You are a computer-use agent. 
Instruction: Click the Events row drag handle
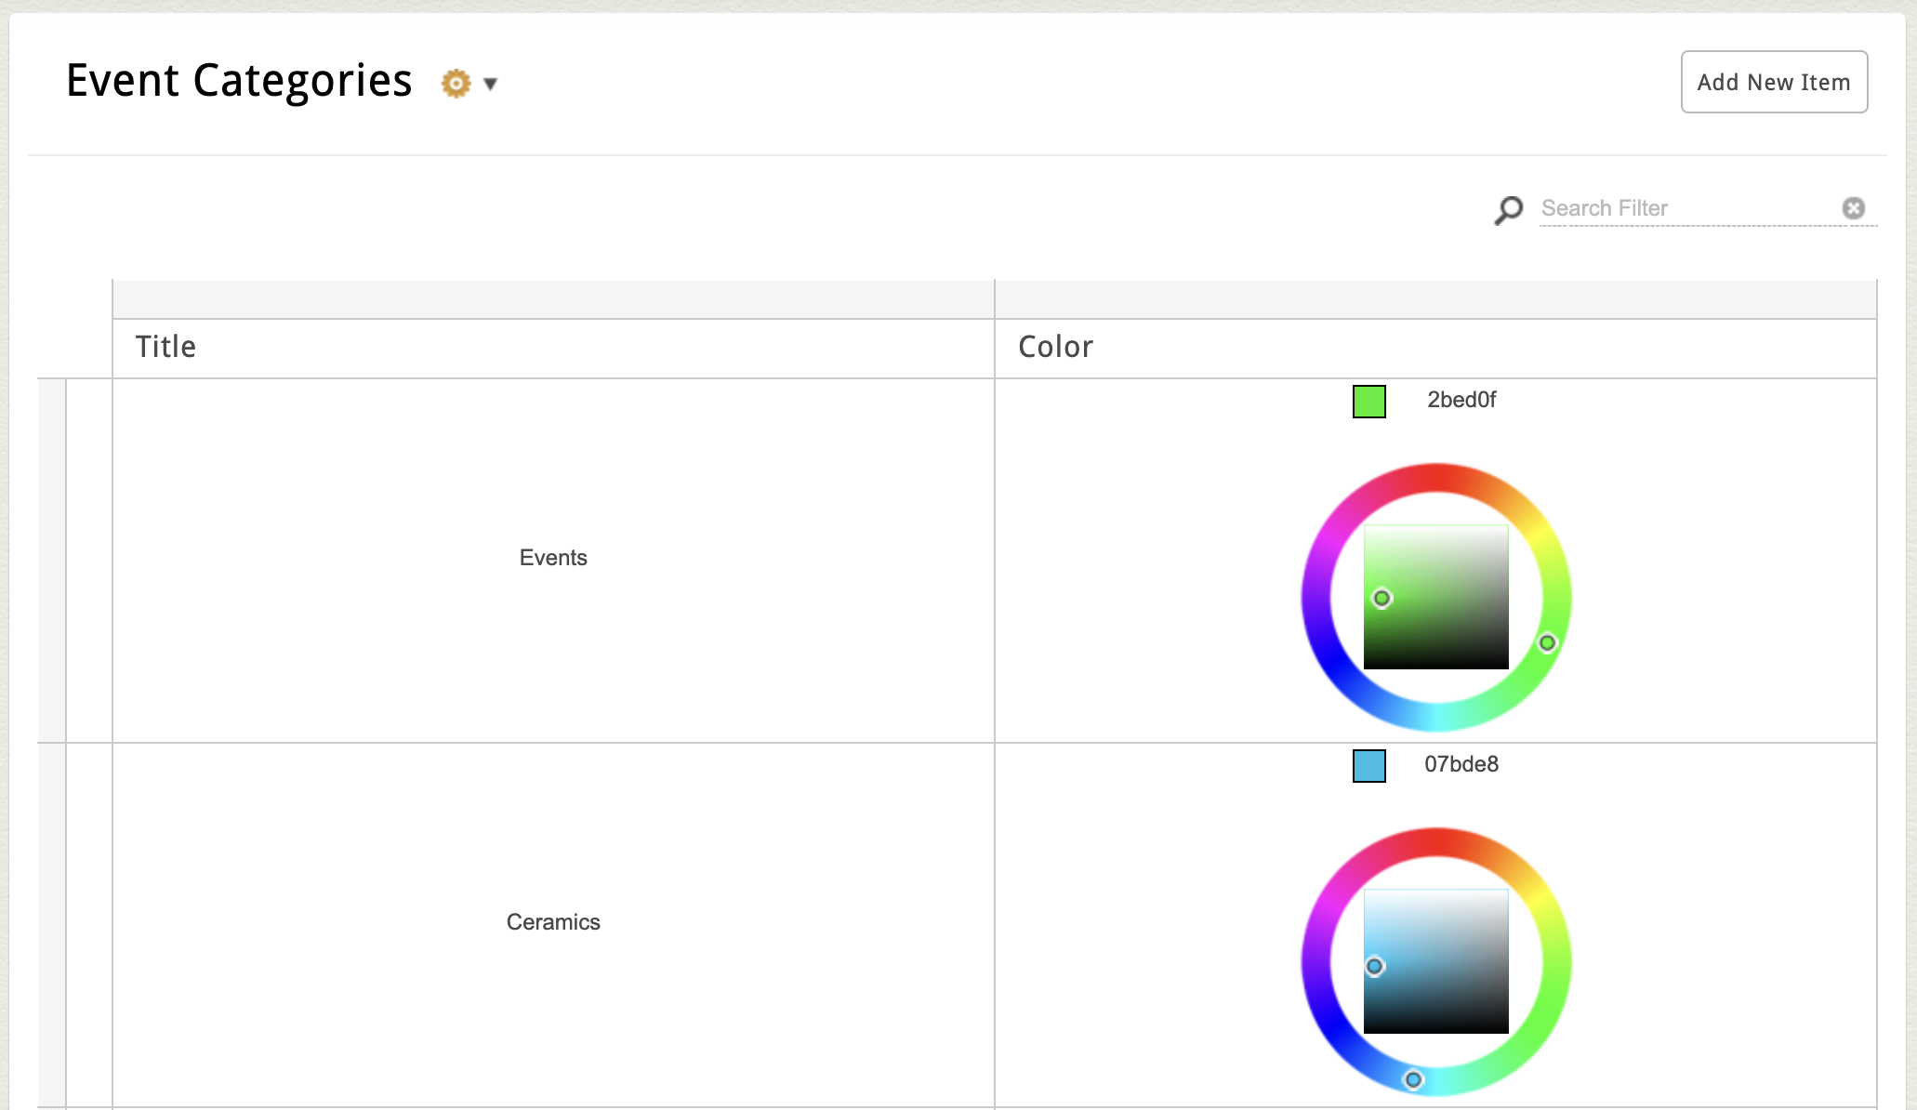pos(52,560)
